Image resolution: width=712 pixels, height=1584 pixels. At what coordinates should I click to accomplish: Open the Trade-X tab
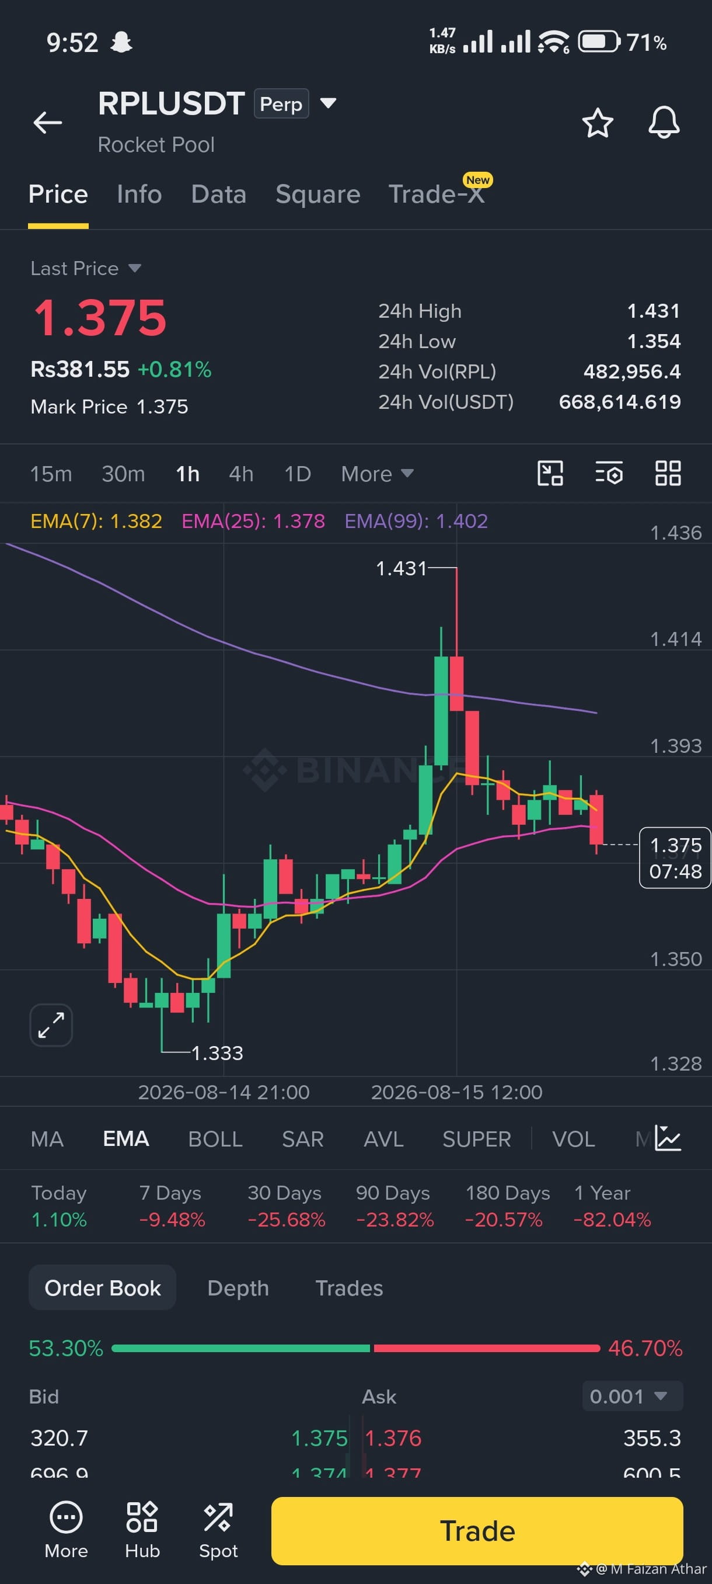click(x=437, y=194)
